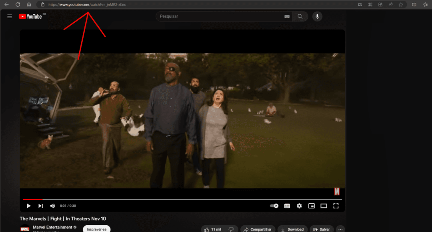
Task: Switch to theater mode
Action: (x=324, y=206)
